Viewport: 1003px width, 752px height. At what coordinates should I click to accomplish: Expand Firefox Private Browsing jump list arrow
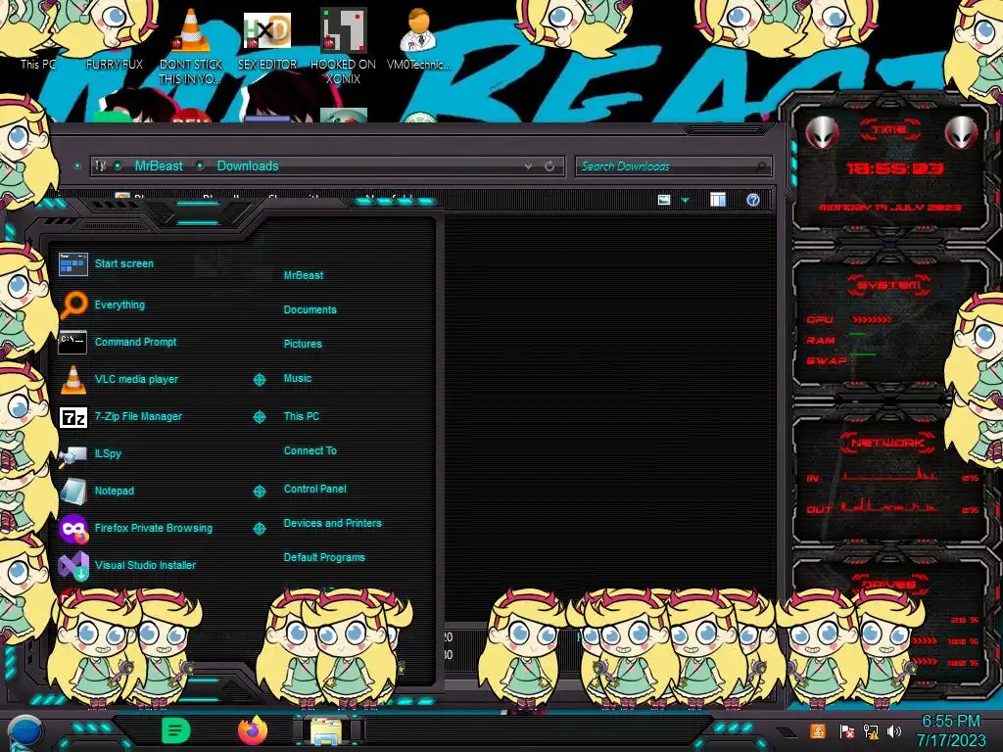(x=259, y=528)
